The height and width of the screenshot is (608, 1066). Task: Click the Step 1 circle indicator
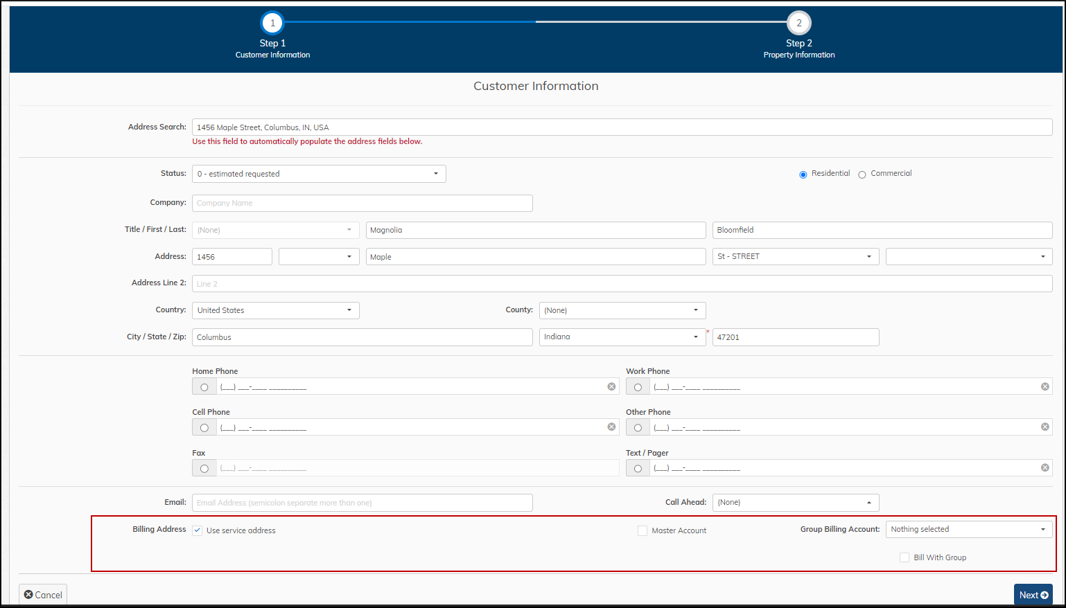pyautogui.click(x=272, y=23)
